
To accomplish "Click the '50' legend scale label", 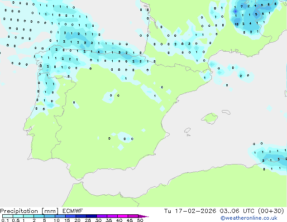I will pyautogui.click(x=140, y=220).
